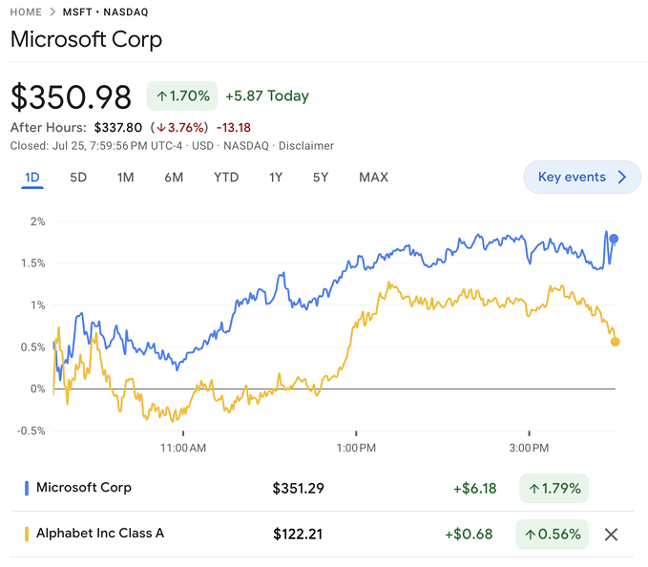648x567 pixels.
Task: Open the Disclaimer link
Action: click(x=307, y=146)
